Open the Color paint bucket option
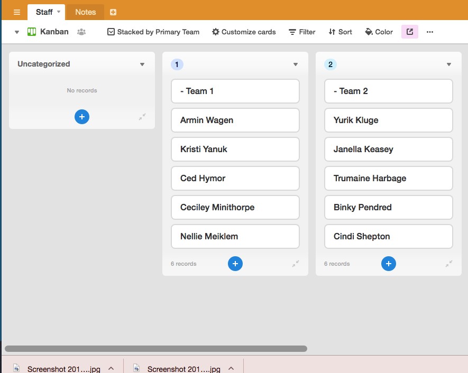Screen dimensions: 468x373 pos(379,32)
